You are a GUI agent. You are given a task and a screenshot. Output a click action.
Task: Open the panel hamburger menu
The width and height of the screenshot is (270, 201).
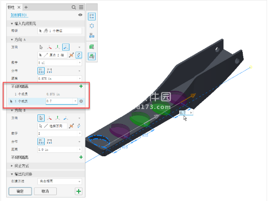pyautogui.click(x=81, y=7)
